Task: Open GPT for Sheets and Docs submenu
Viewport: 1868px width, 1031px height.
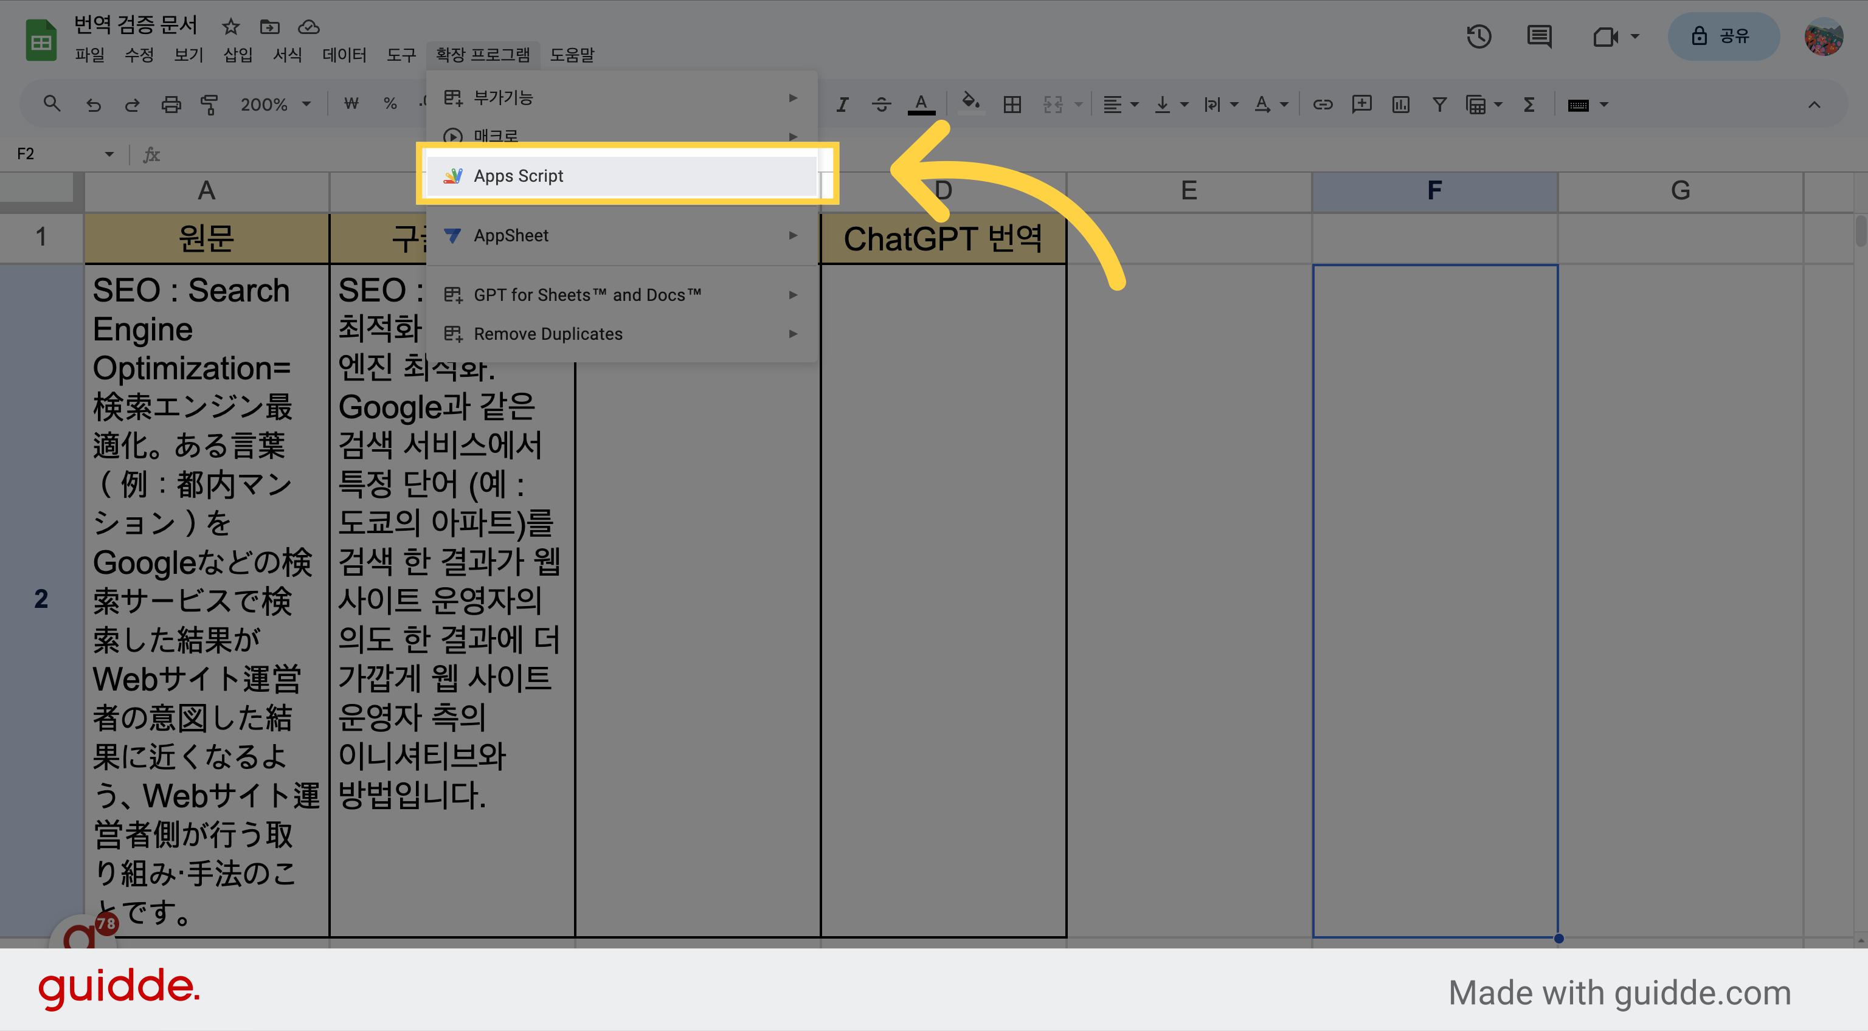Action: click(x=622, y=294)
